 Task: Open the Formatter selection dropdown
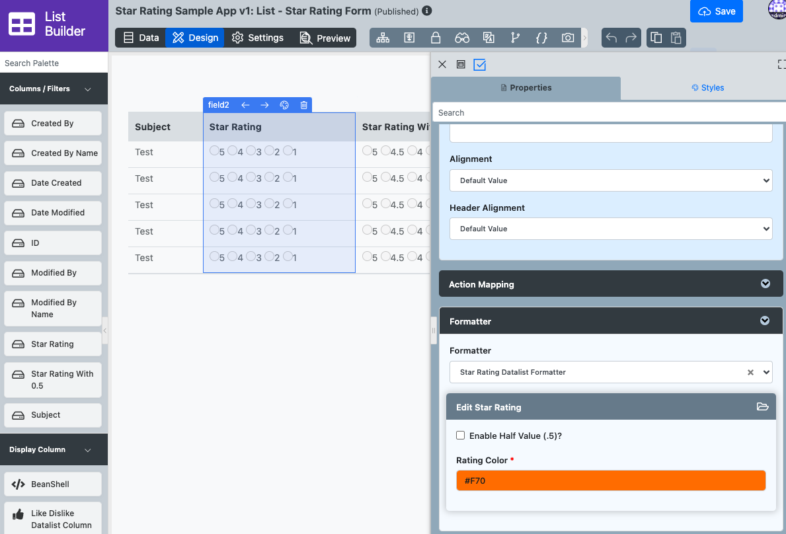(610, 372)
